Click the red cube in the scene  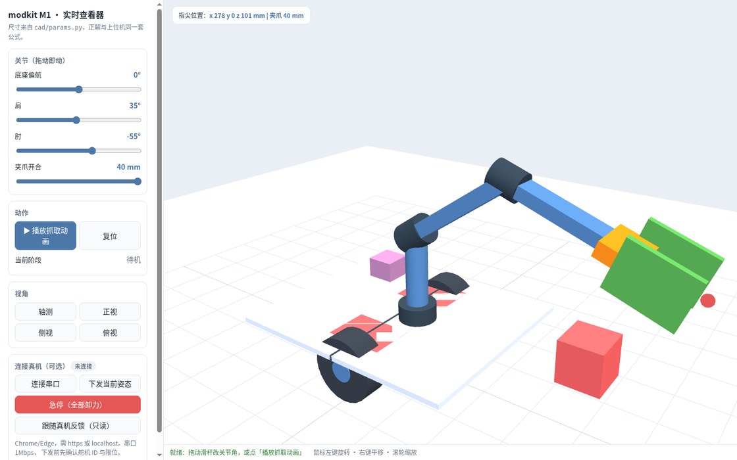pos(588,359)
